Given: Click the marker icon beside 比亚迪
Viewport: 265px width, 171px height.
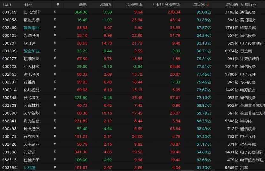Looking at the screenshot, I should coord(55,167).
